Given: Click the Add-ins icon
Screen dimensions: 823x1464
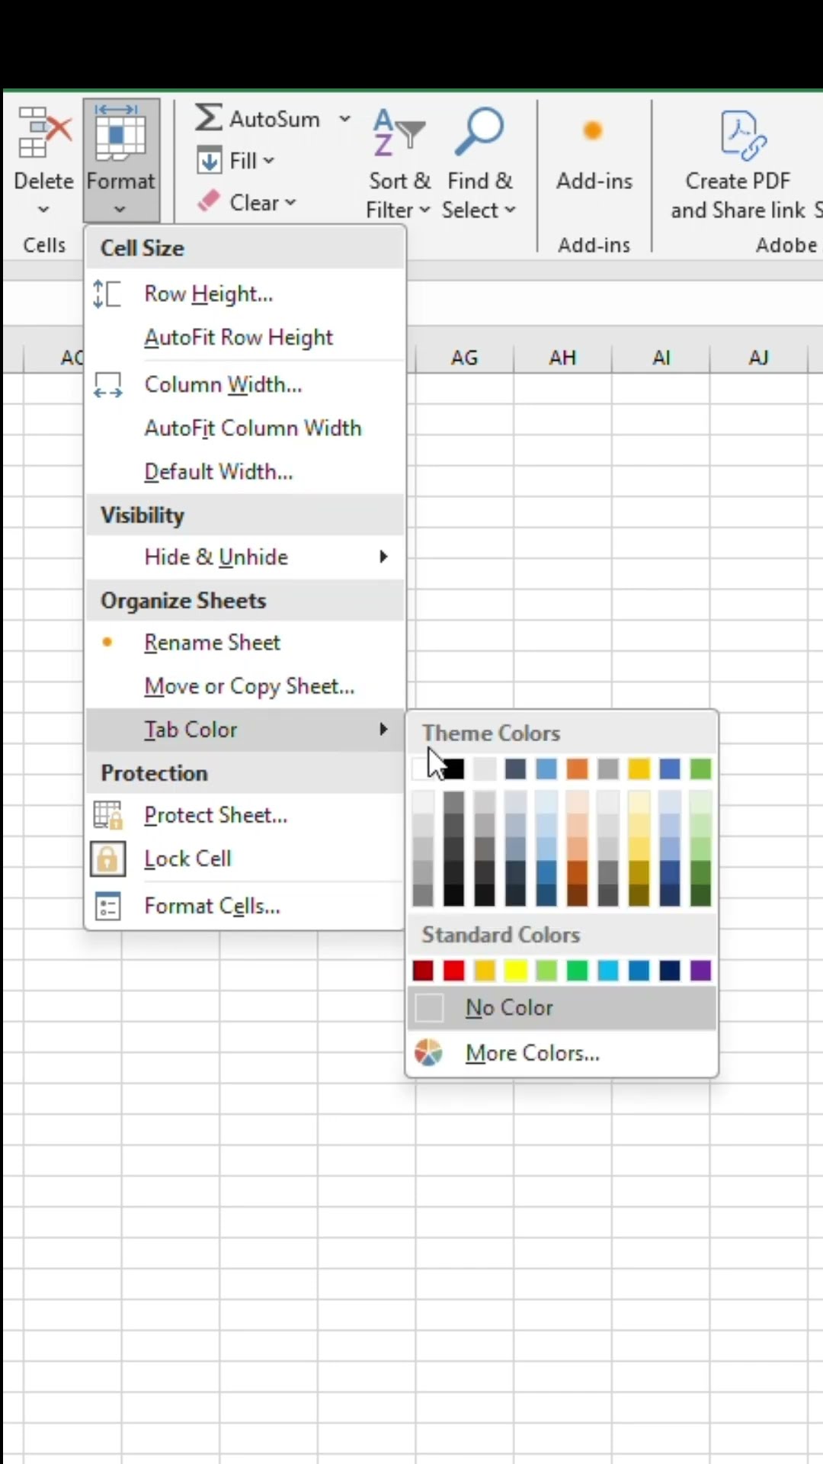Looking at the screenshot, I should 593,131.
